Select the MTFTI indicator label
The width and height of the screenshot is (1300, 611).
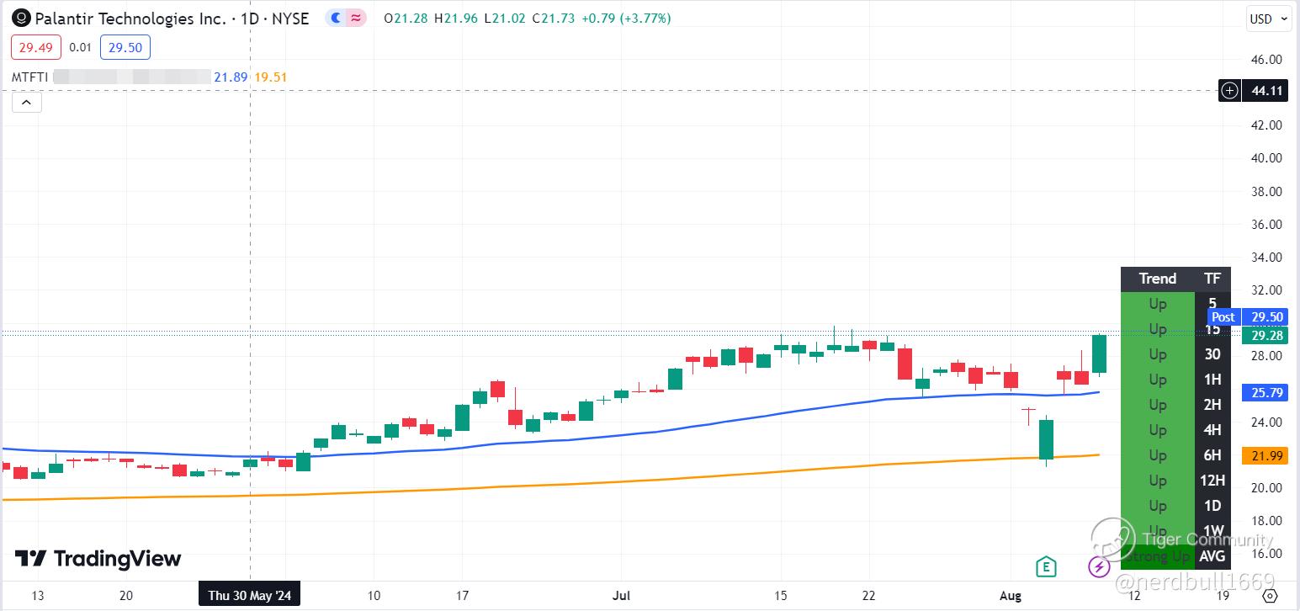(x=29, y=77)
